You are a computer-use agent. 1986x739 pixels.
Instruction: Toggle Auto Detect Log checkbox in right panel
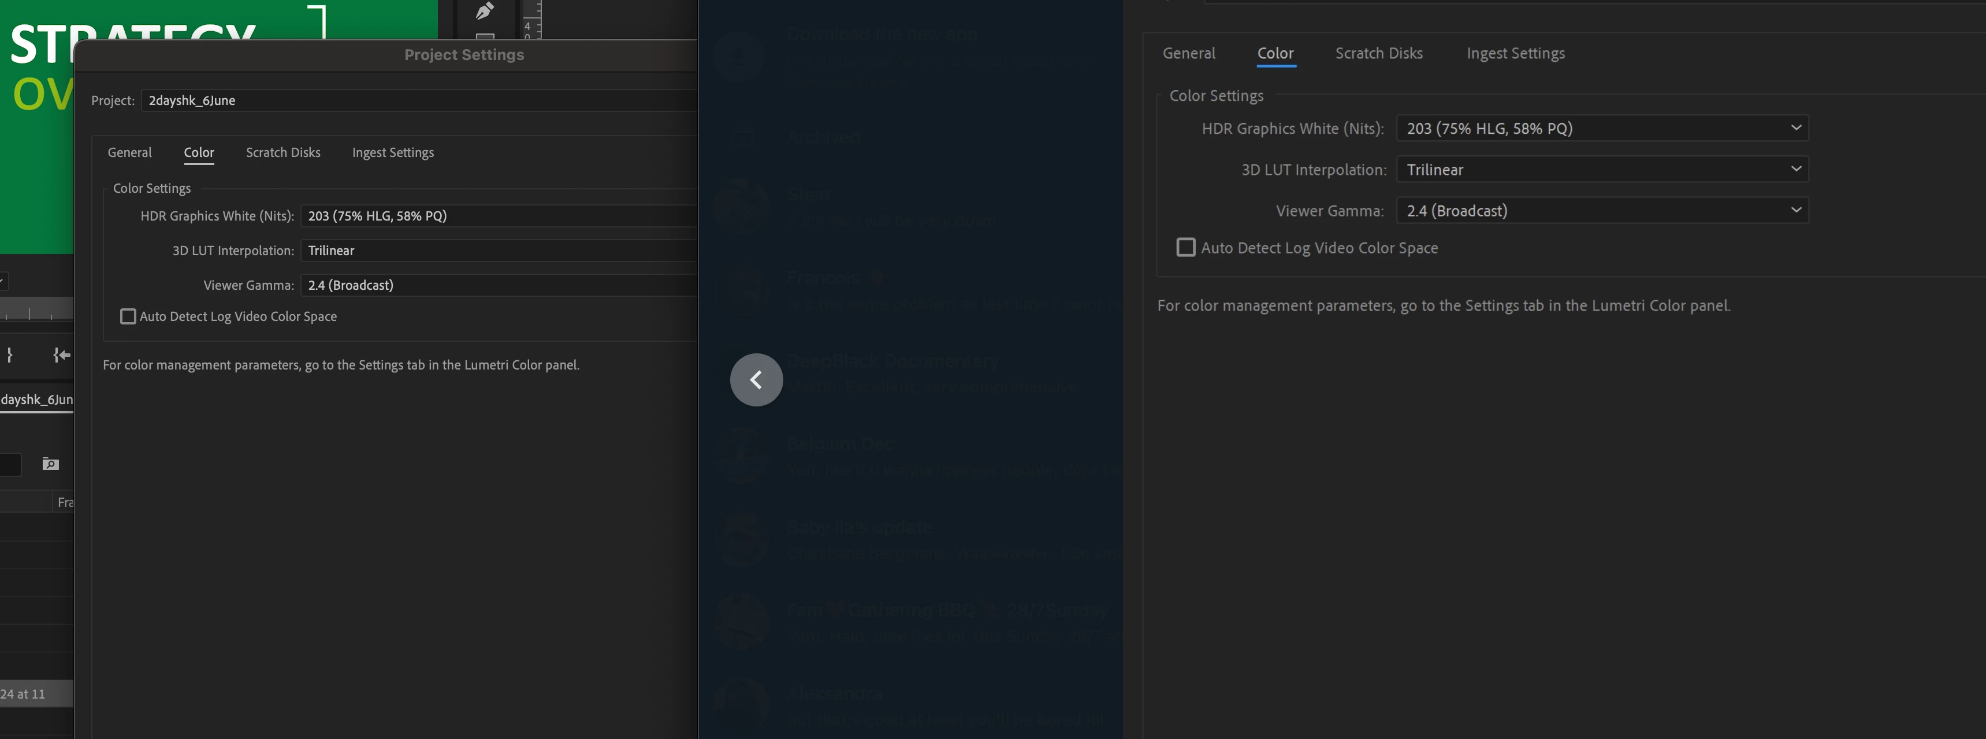point(1185,247)
